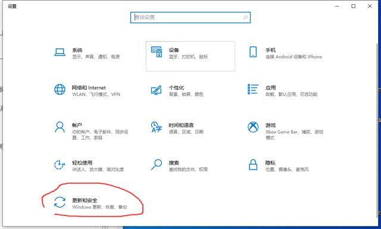Focus the 查找设置 search field
This screenshot has width=381, height=229.
point(190,17)
